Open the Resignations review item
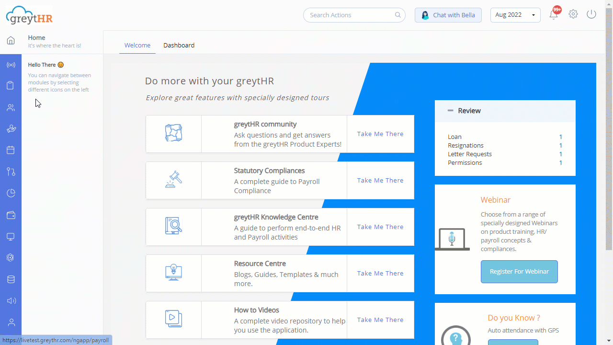This screenshot has width=613, height=345. 465,145
